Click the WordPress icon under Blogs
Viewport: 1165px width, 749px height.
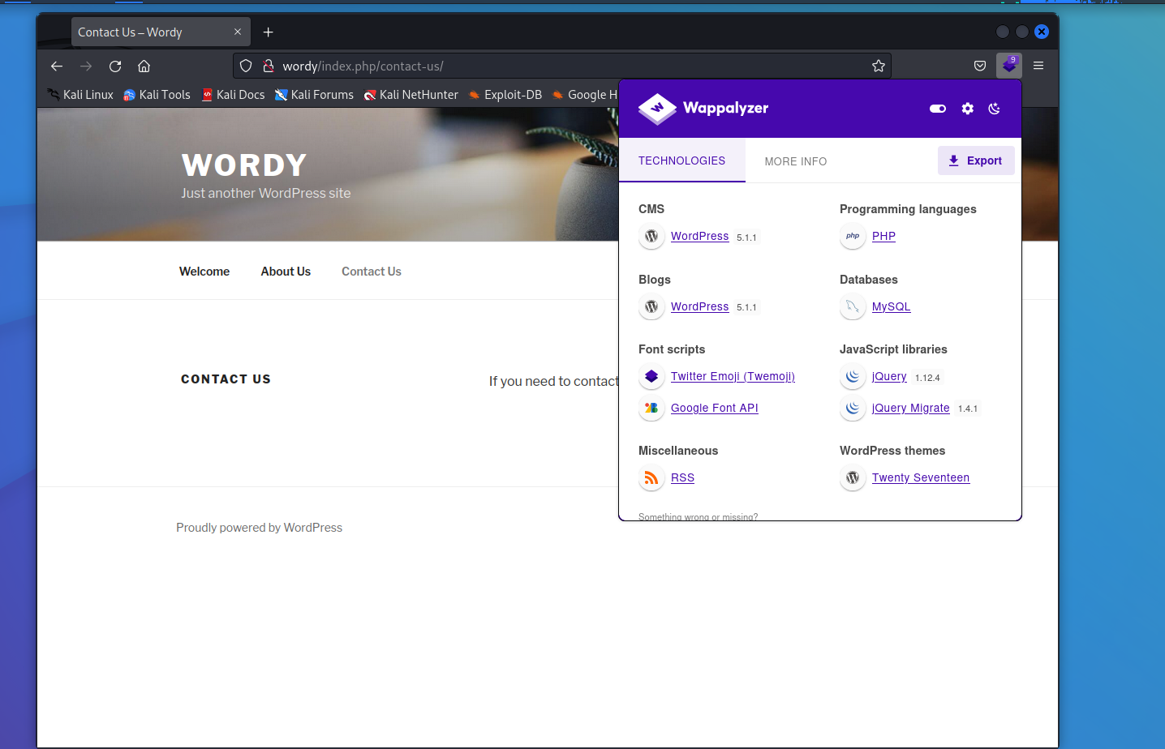pos(651,306)
